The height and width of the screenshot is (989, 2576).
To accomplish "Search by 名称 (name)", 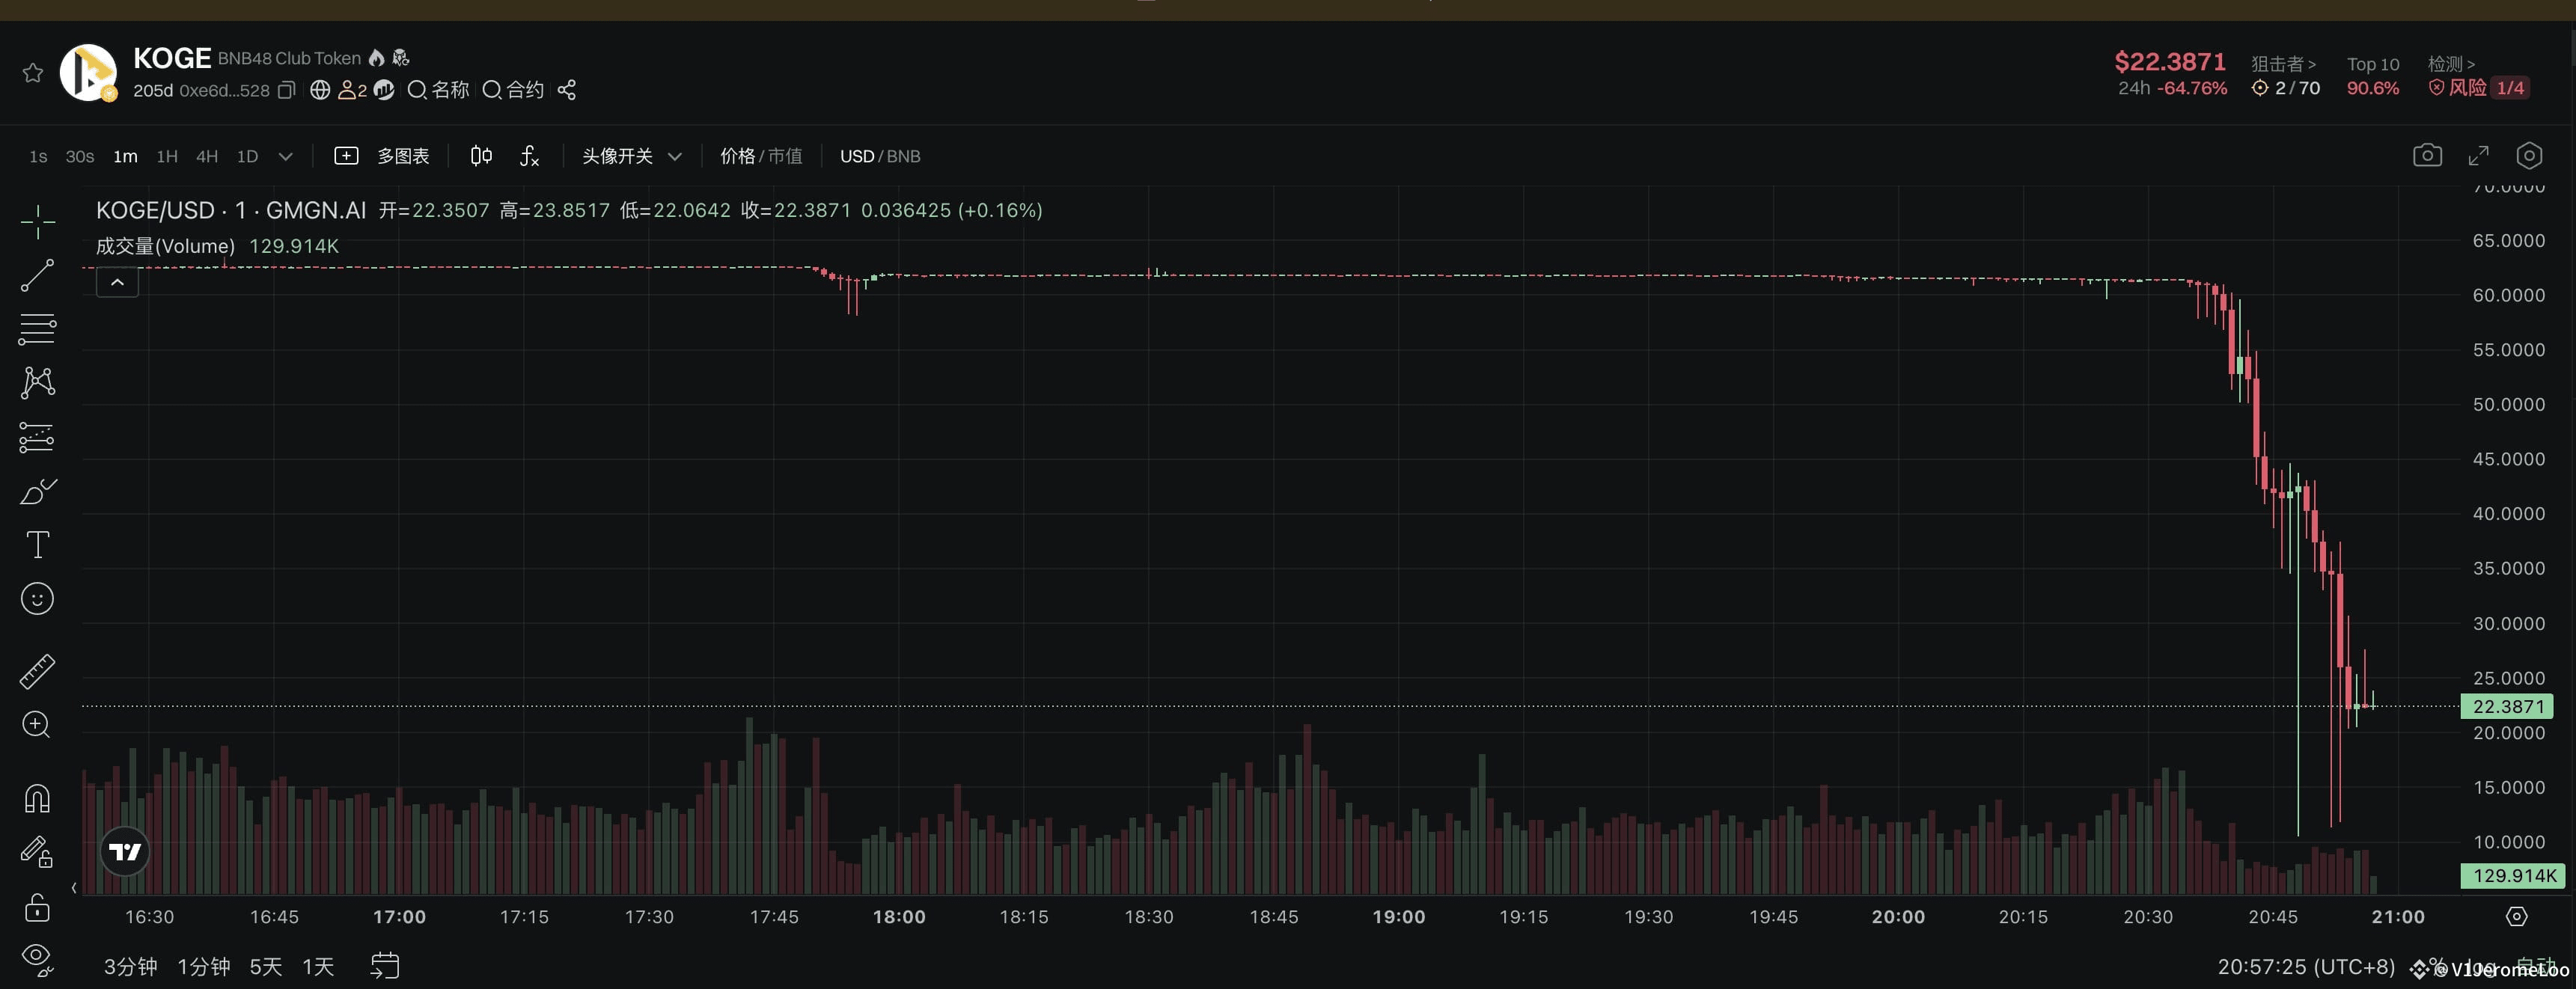I will coord(438,90).
